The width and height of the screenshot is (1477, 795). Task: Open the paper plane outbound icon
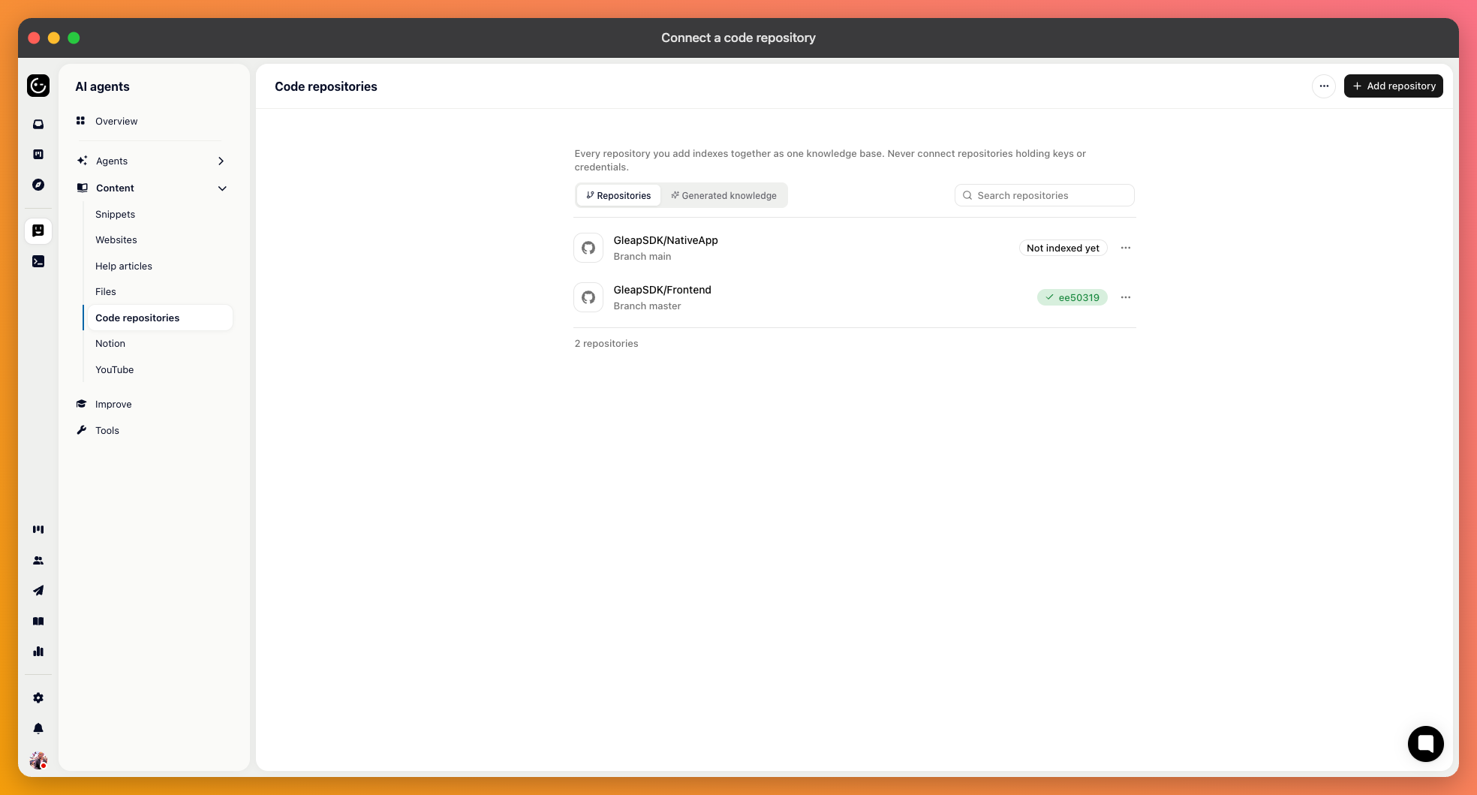[38, 591]
